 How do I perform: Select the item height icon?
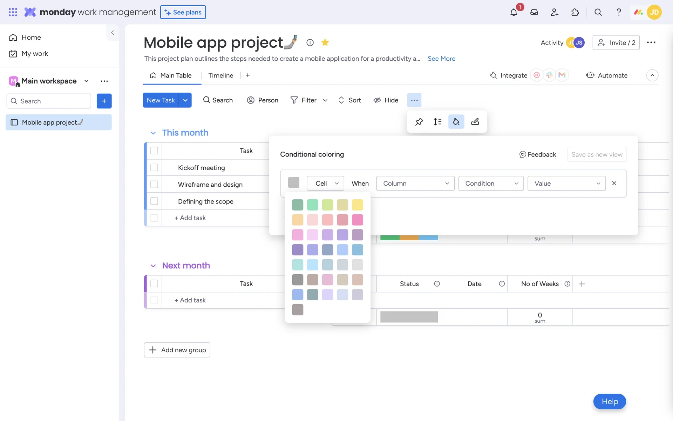pos(437,122)
